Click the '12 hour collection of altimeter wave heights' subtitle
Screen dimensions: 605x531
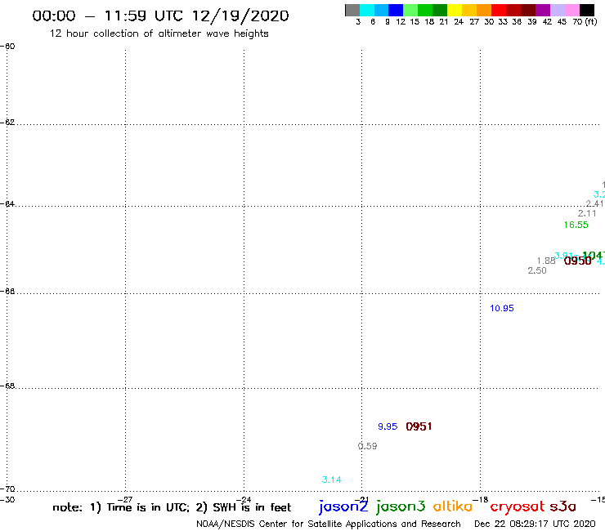click(x=159, y=33)
